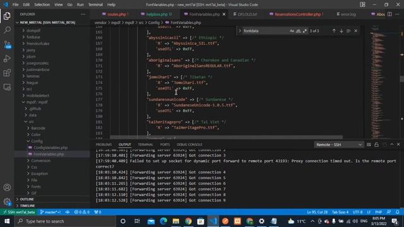Click the editor horizontal scrollbar
The width and height of the screenshot is (404, 227).
coord(226,137)
